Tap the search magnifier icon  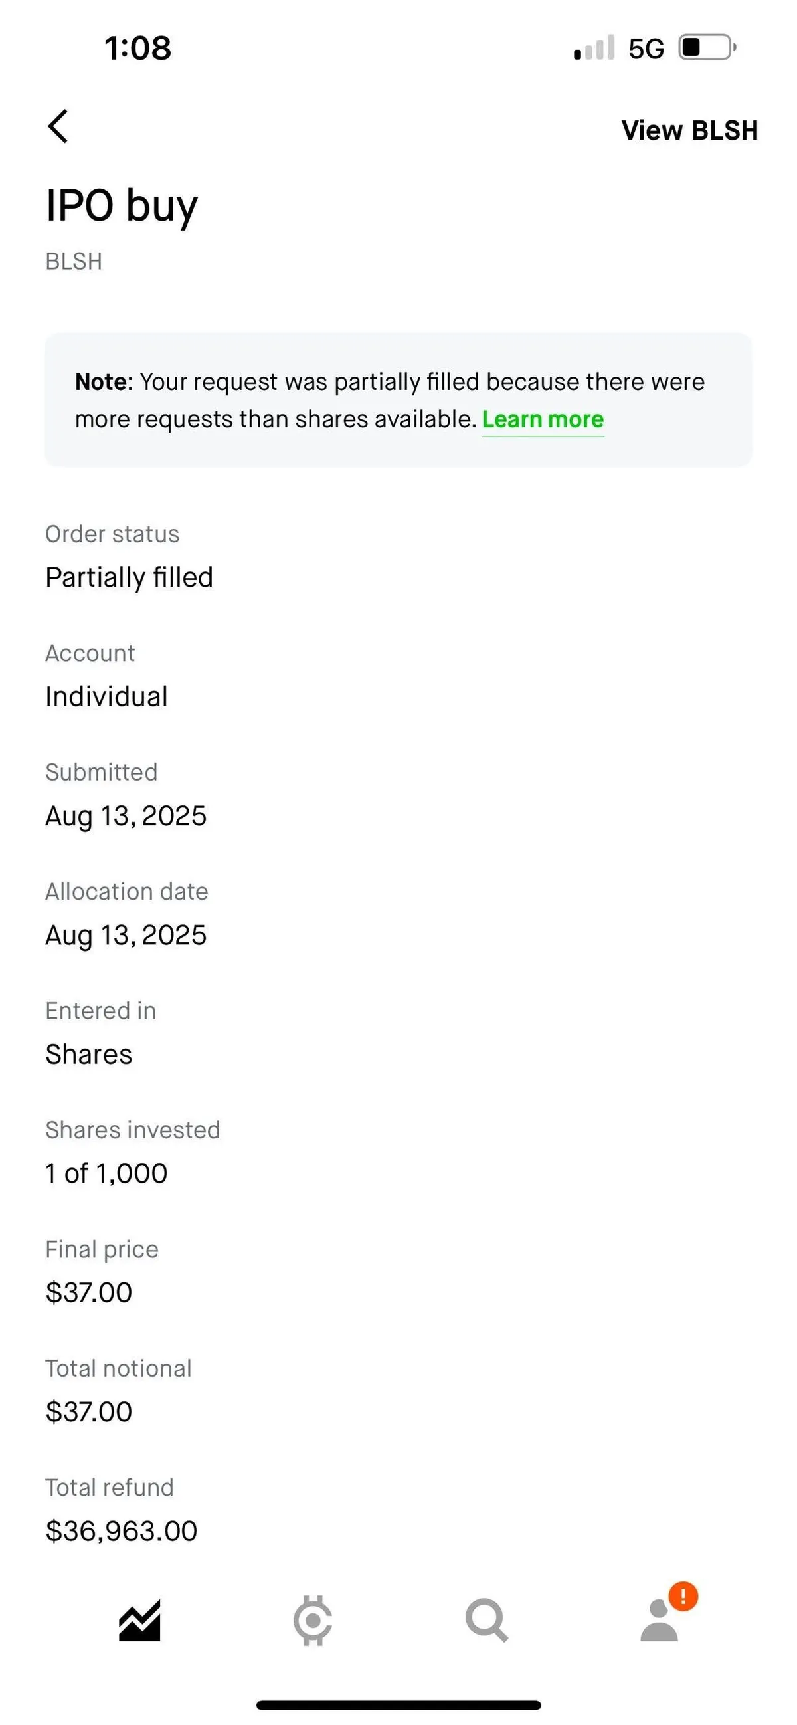486,1621
